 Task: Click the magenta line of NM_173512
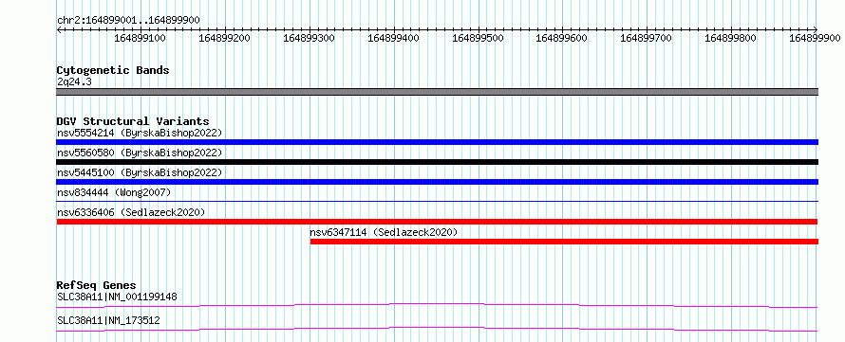(x=437, y=329)
